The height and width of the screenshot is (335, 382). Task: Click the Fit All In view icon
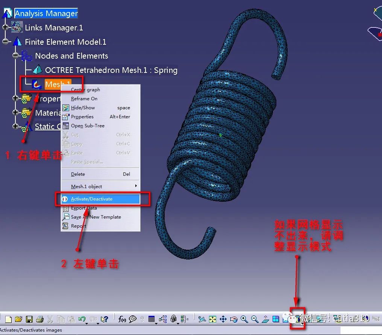tap(213, 319)
